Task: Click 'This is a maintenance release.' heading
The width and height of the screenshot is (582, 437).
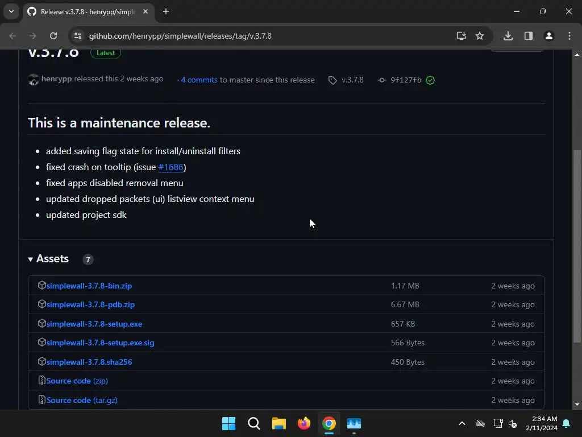Action: coord(119,123)
